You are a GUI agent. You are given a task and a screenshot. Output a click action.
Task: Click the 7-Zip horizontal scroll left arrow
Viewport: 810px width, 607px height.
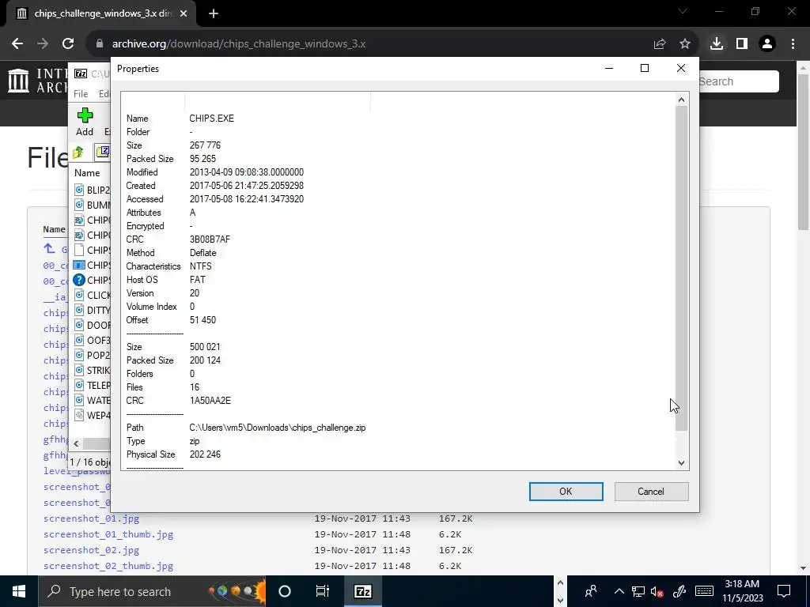(x=76, y=443)
